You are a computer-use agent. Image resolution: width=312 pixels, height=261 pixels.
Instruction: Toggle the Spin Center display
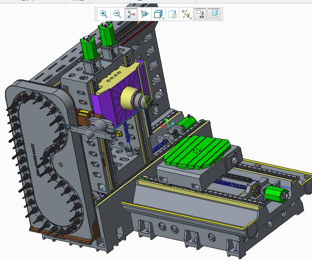click(131, 14)
